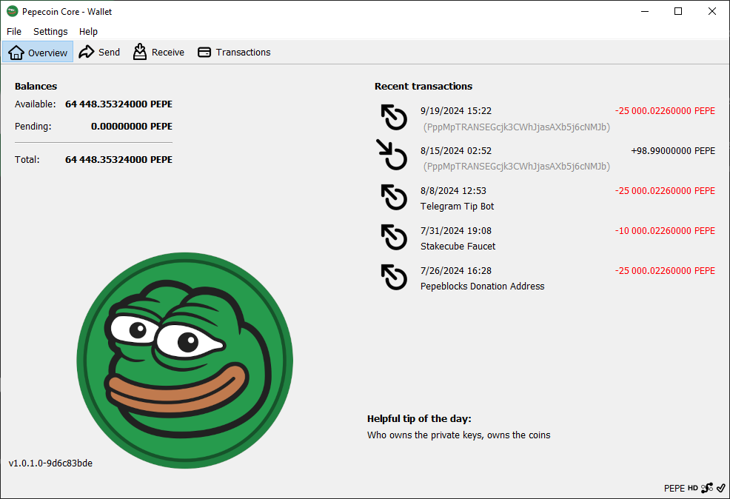Viewport: 730px width, 499px height.
Task: Select the Send arrow icon
Action: coord(85,52)
